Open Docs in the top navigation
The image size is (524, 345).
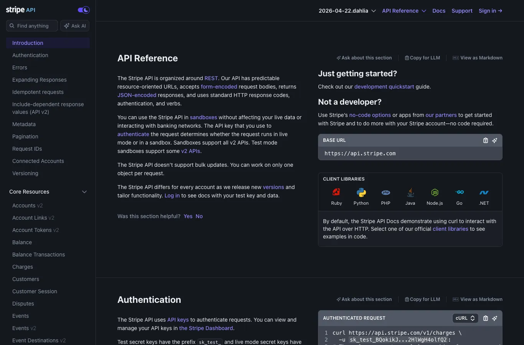[439, 11]
